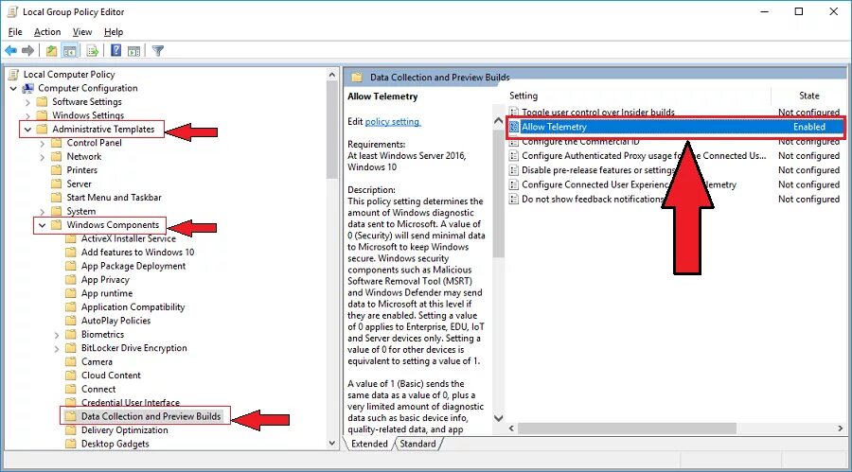
Task: Expand the Software Settings node
Action: click(27, 102)
